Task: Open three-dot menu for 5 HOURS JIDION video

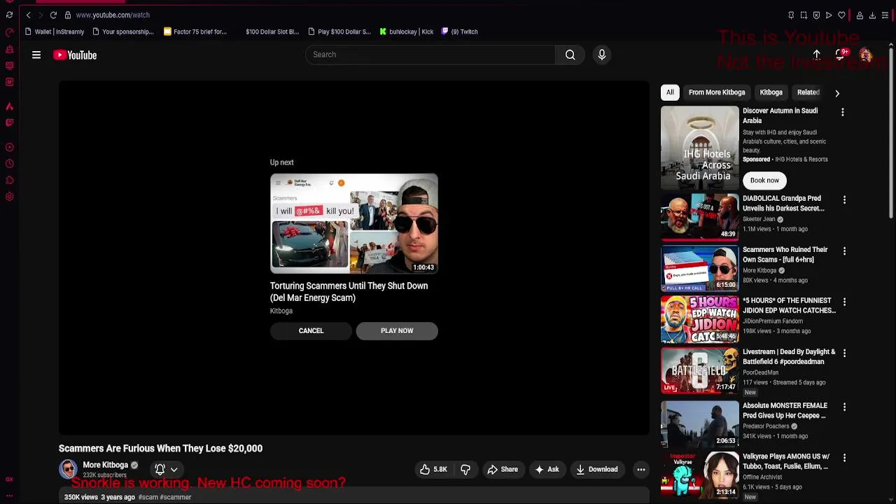Action: pos(844,302)
